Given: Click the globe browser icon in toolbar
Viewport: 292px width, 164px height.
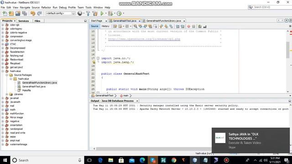Looking at the screenshot, I should pos(80,13).
